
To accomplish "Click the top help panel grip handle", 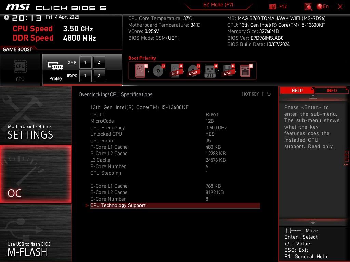I will point(313,97).
